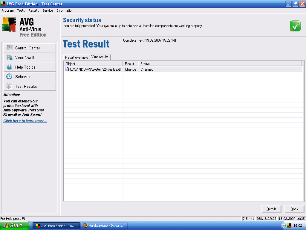Select the Virus results tab

click(100, 57)
